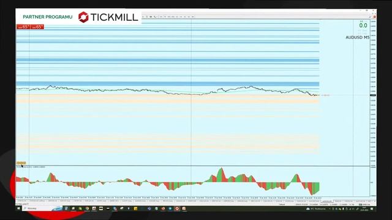Open the yellow app icon in taskbar
The image size is (392, 220).
135,208
